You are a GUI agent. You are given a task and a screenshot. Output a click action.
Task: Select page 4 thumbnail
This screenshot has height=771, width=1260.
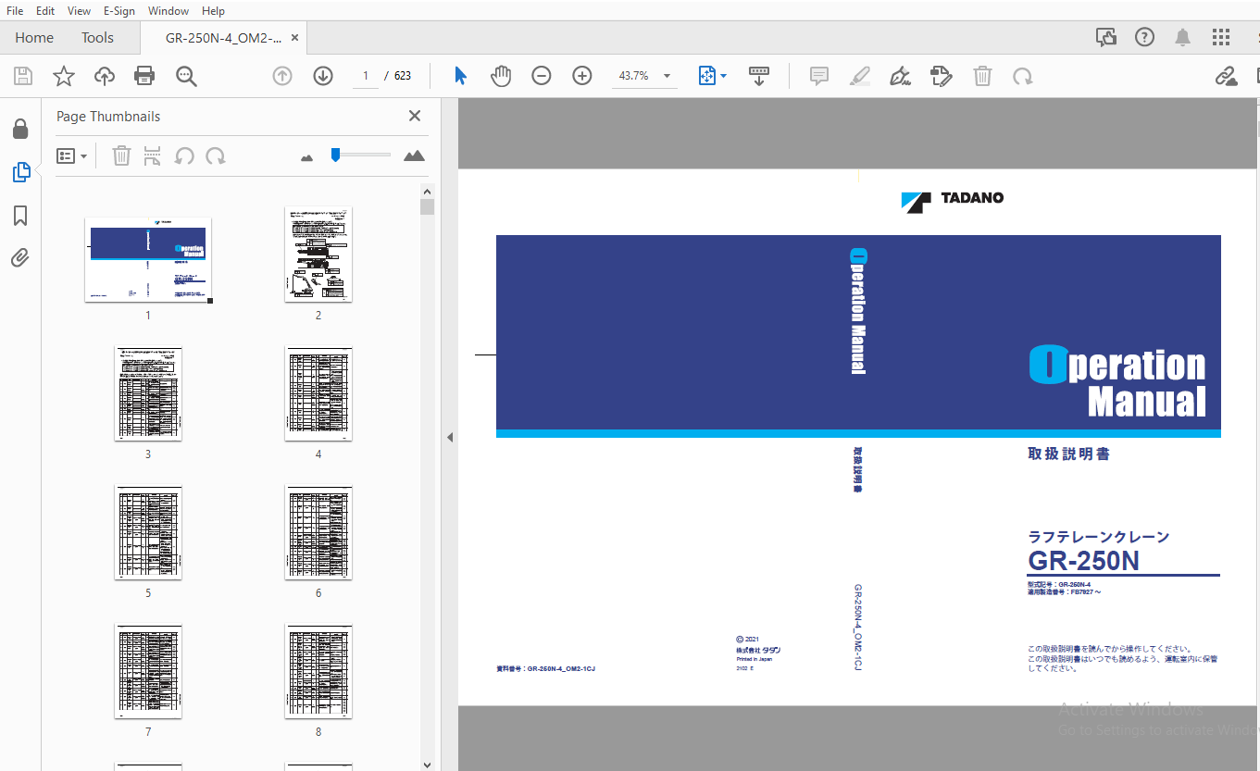pos(318,393)
